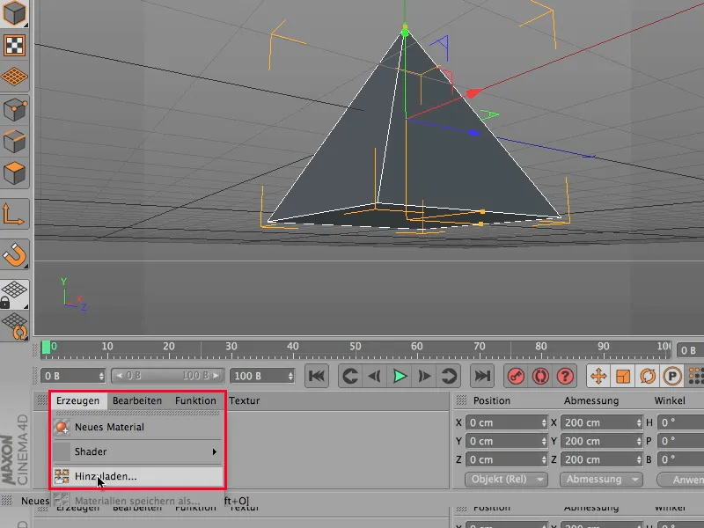Screen dimensions: 704x528
Task: Toggle position keyframe recording arrows icon
Action: [598, 376]
